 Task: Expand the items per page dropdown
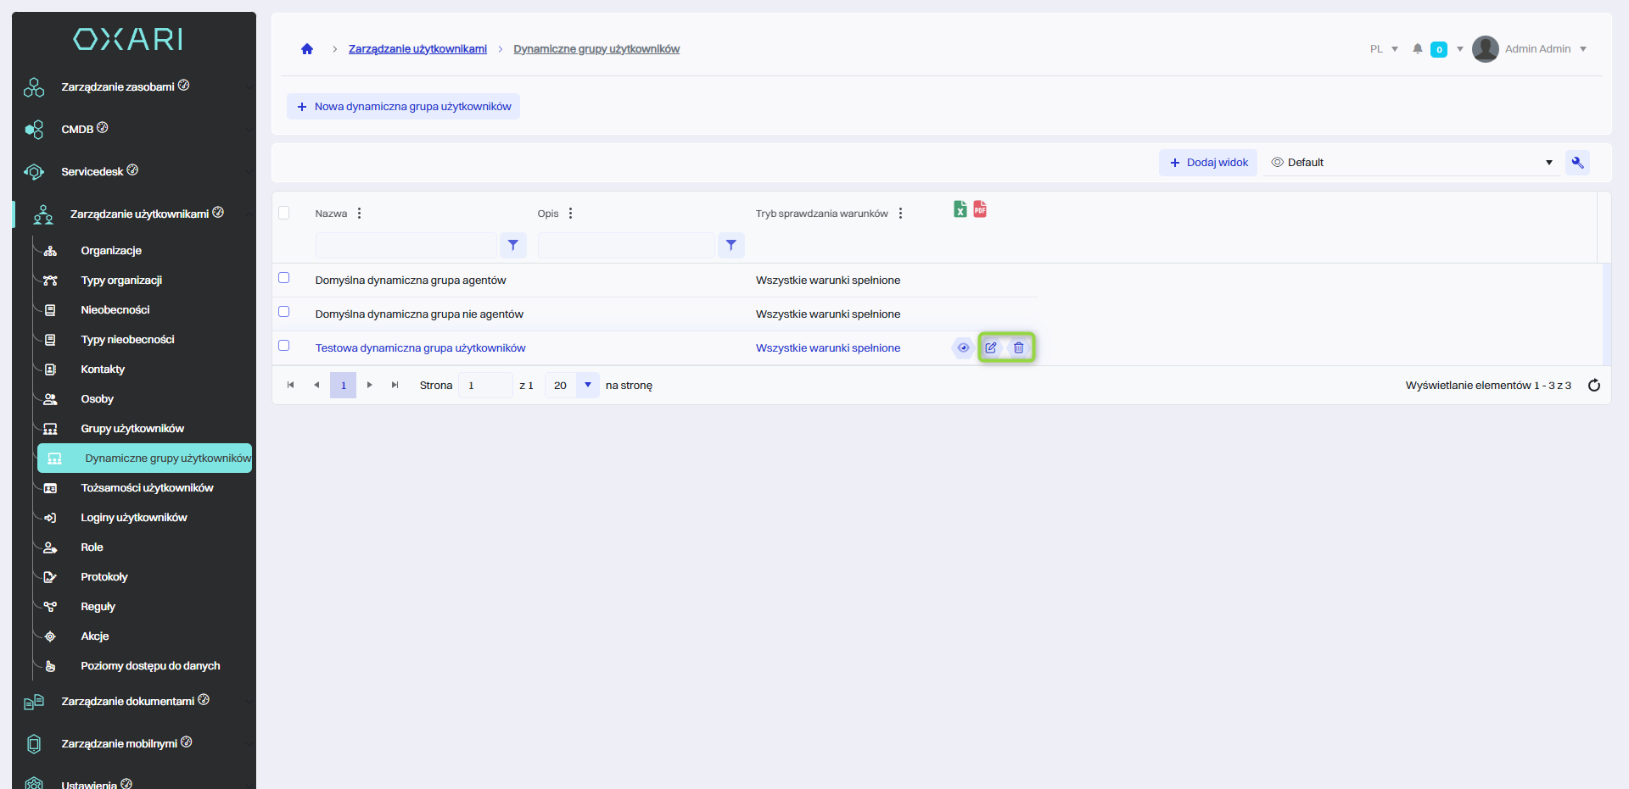point(587,386)
